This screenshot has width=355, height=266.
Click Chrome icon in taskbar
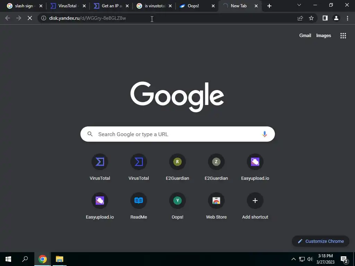pyautogui.click(x=42, y=259)
